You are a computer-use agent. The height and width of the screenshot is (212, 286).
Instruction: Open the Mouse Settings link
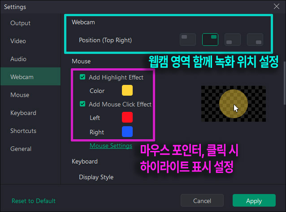coord(111,146)
